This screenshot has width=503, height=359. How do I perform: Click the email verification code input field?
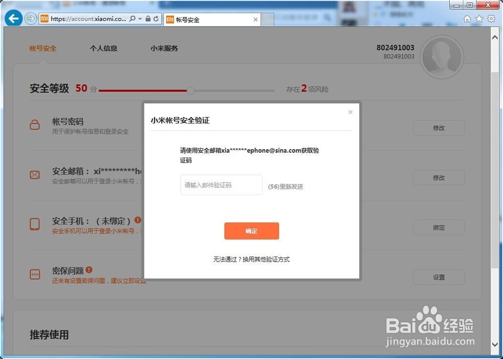(221, 185)
